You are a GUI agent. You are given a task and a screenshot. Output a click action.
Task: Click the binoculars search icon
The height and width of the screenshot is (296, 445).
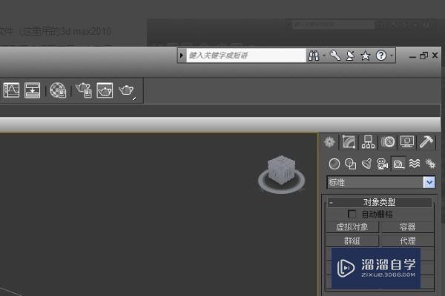(314, 55)
